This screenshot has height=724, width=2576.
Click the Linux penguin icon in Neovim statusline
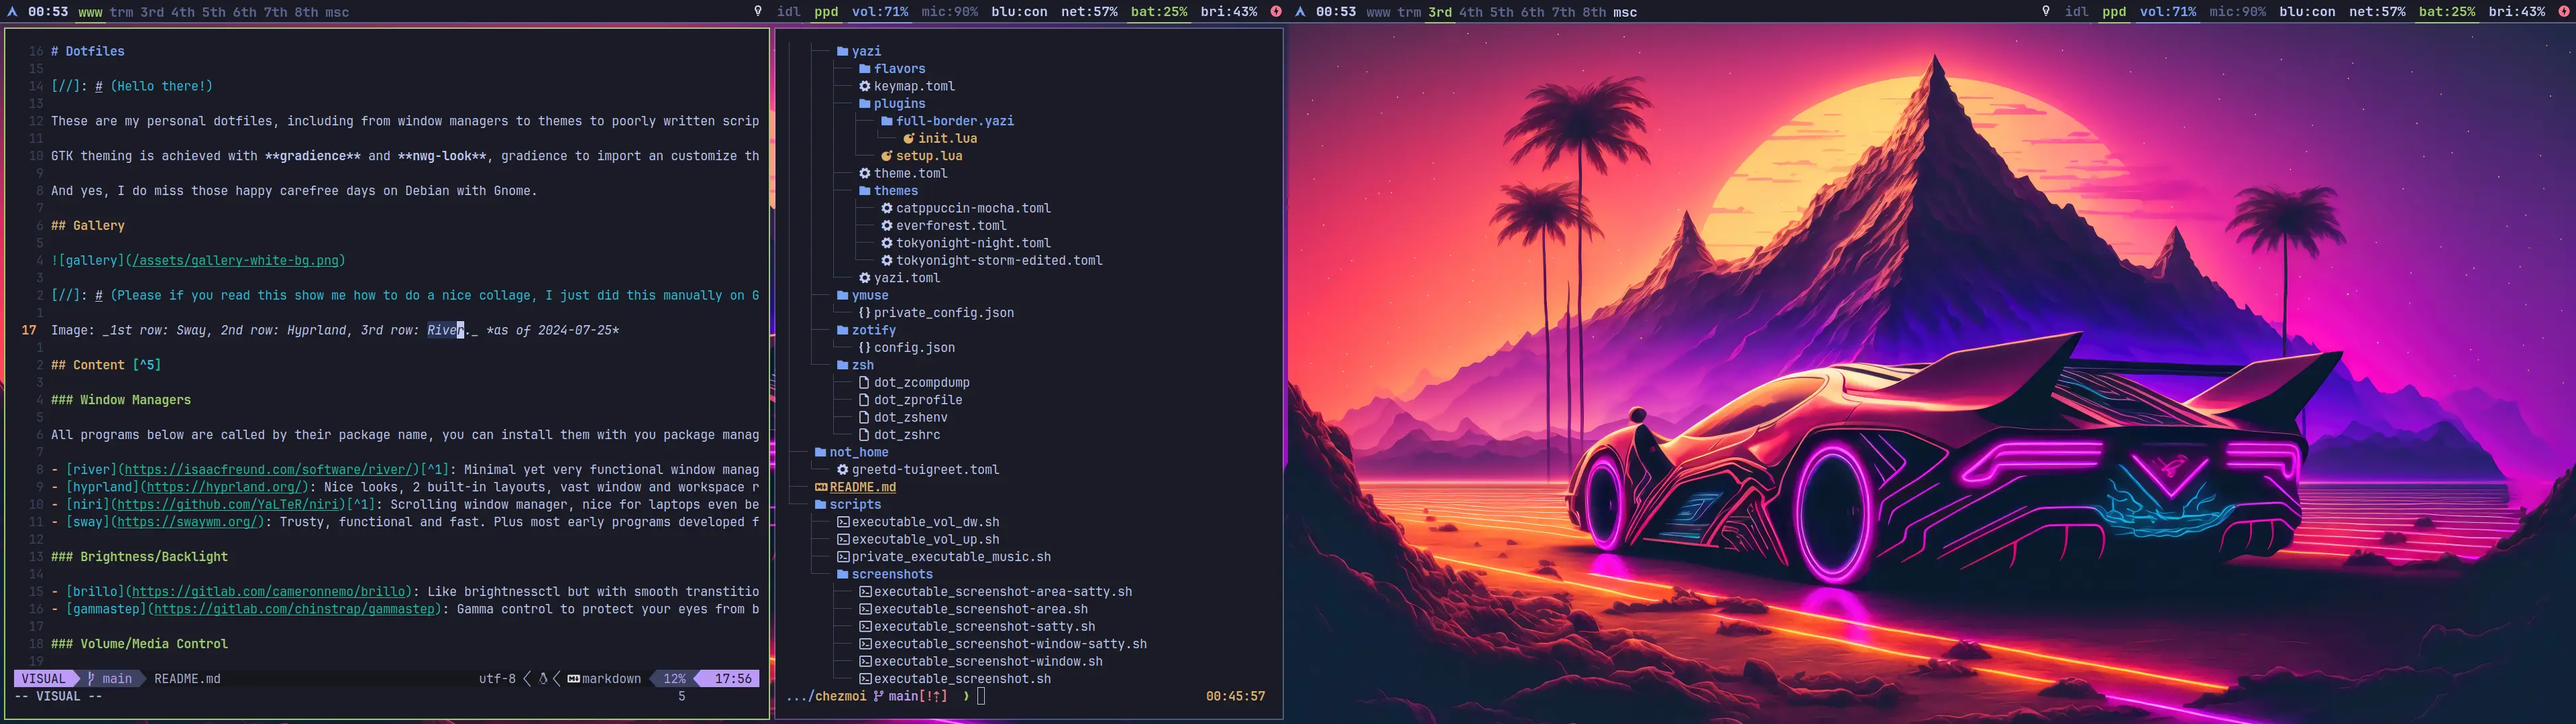pyautogui.click(x=543, y=679)
